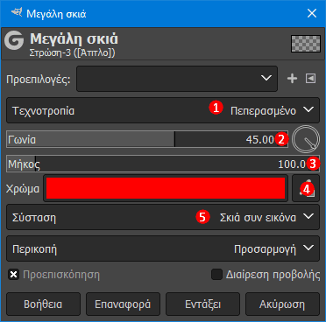Close the Μεγάλη σκιά dialog
This screenshot has width=326, height=322.
[x=312, y=13]
